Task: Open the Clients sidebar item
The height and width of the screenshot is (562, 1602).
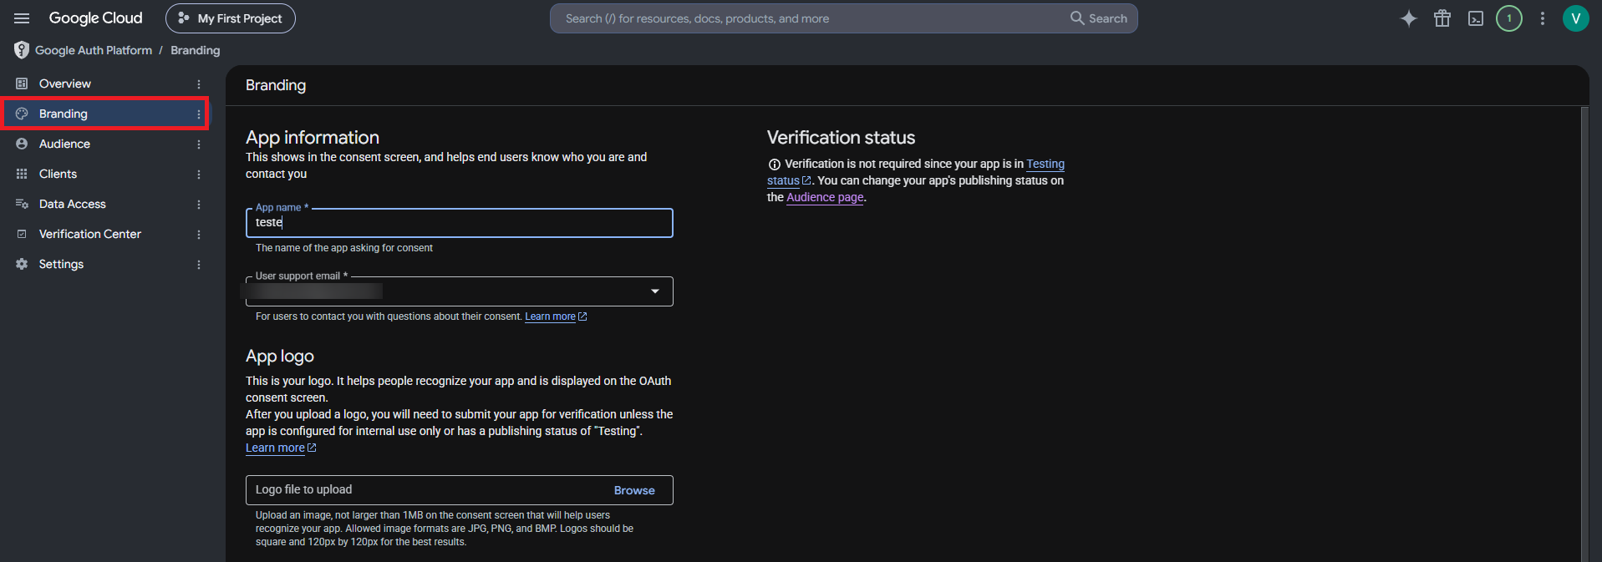Action: [x=105, y=174]
